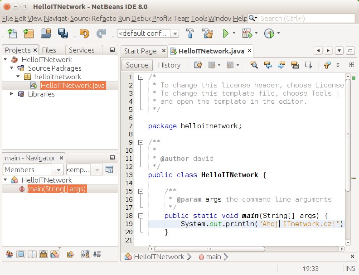The height and width of the screenshot is (275, 359).
Task: Click the Navigator open Javadoc window icon
Action: [109, 170]
